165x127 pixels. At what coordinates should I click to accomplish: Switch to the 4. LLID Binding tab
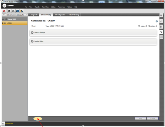[74, 15]
